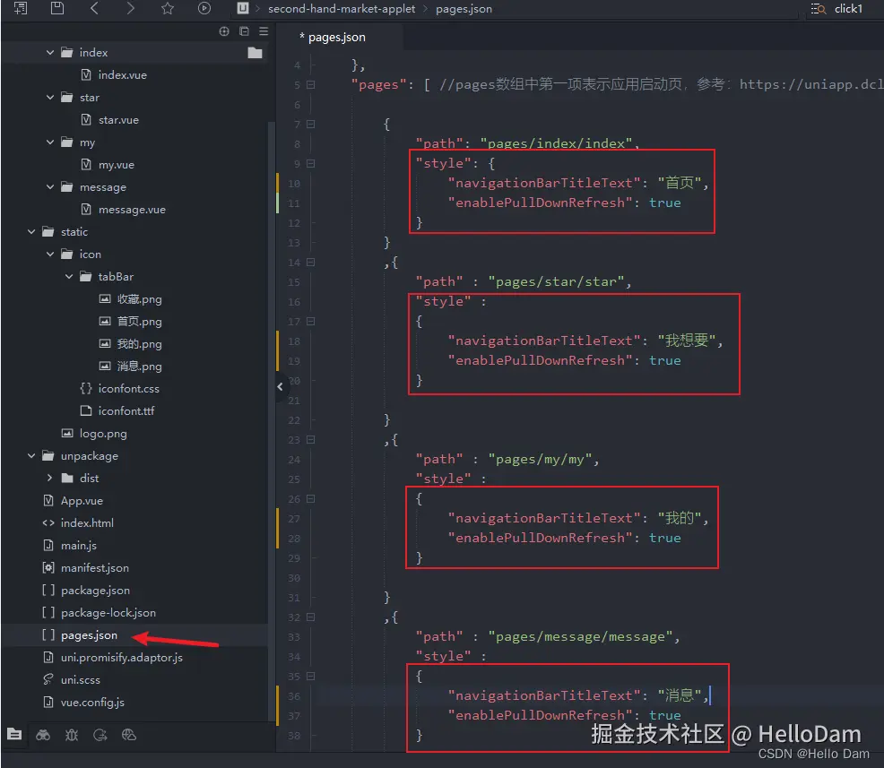Click the search icon next to click1
884x768 pixels.
[818, 8]
